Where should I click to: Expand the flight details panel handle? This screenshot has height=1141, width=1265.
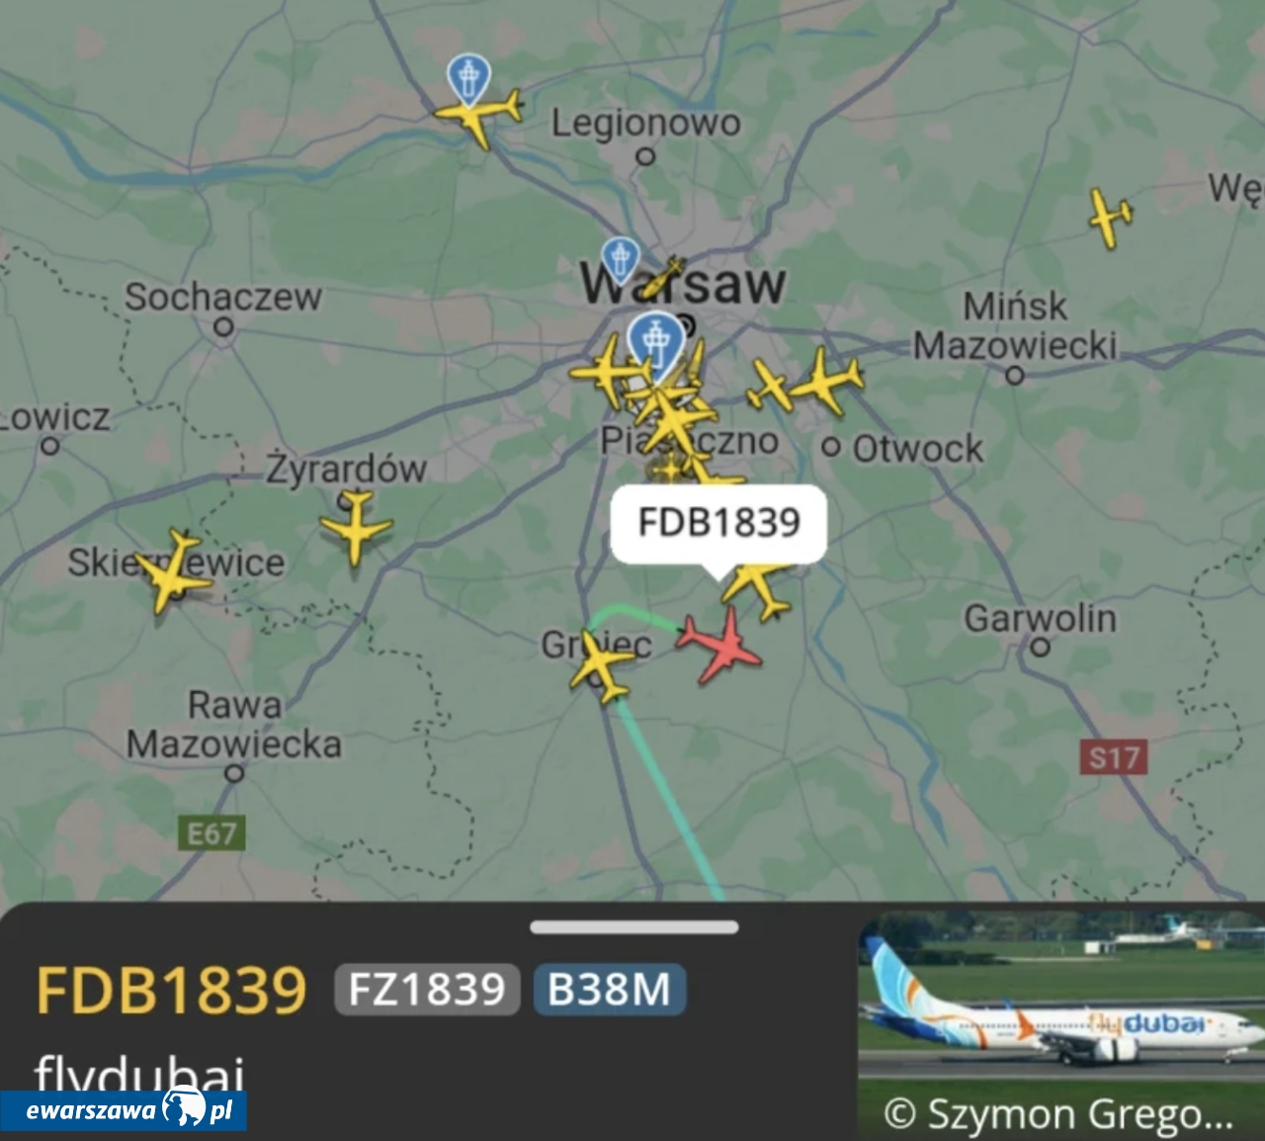pos(633,927)
